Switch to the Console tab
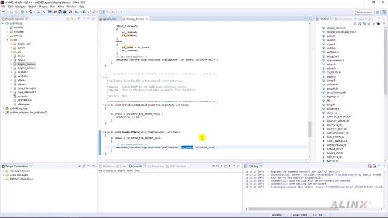Screen dimensions: 388x218 [137, 166]
